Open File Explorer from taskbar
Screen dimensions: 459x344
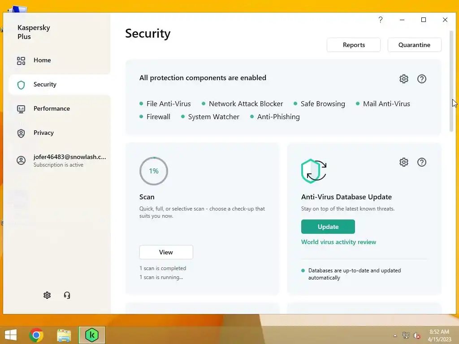coord(64,335)
